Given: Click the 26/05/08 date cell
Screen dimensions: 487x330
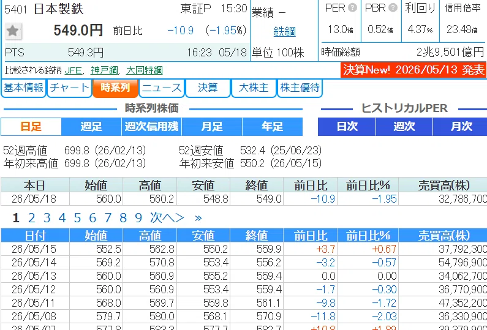Looking at the screenshot, I should pos(34,317).
